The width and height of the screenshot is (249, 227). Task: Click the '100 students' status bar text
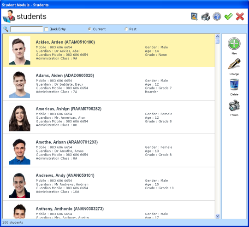pos(12,222)
